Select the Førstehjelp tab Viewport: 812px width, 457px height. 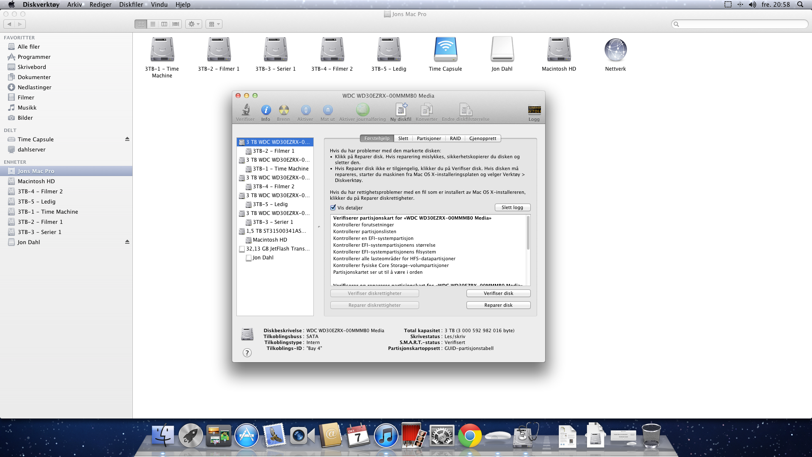coord(377,138)
